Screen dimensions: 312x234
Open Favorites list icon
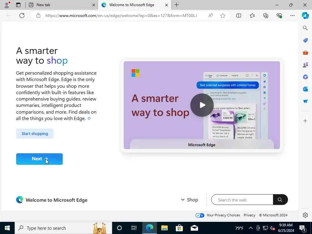tap(252, 16)
